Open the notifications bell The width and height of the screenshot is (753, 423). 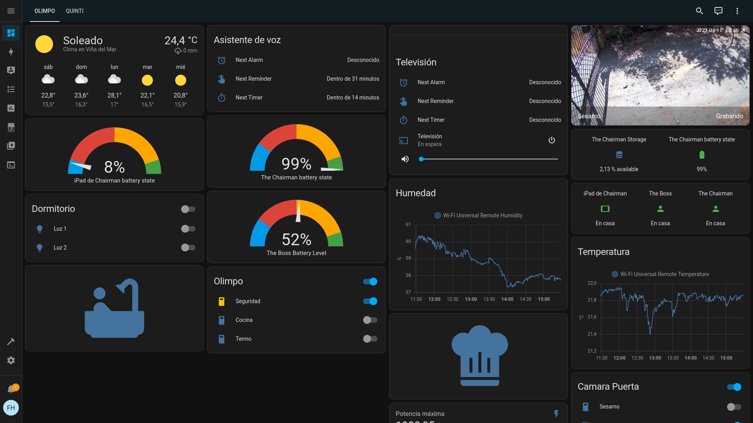coord(11,389)
